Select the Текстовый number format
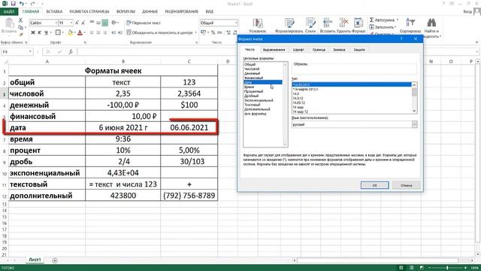Screen dimensions: 481x271 tap(253, 105)
